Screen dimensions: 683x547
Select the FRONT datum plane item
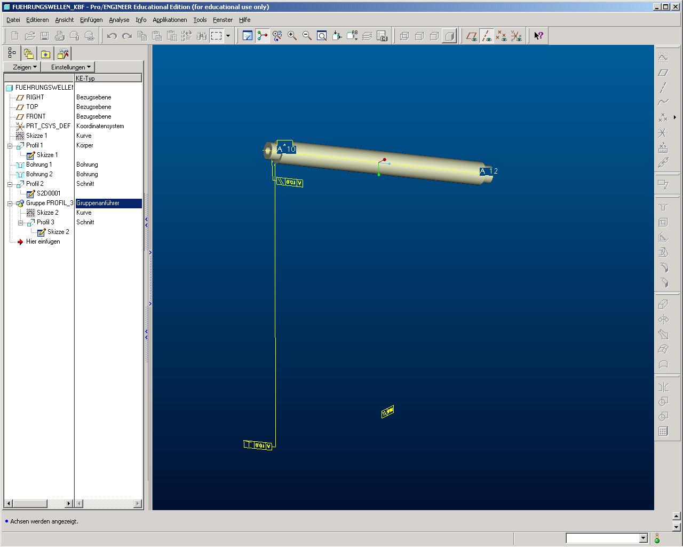(36, 116)
